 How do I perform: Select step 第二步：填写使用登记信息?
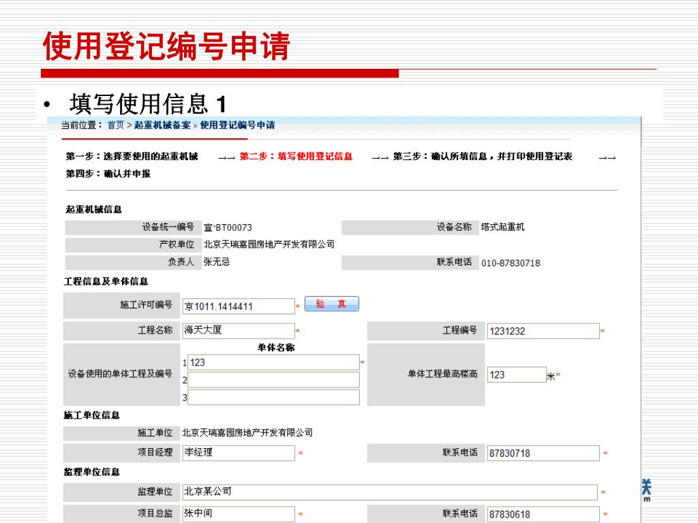[296, 157]
